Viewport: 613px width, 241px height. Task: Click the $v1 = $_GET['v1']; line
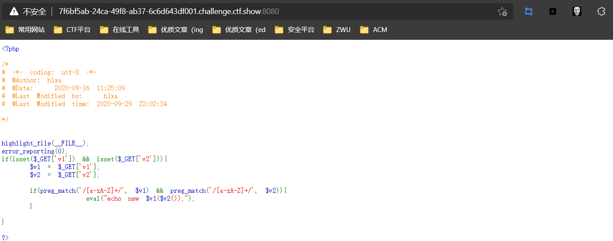click(x=65, y=167)
